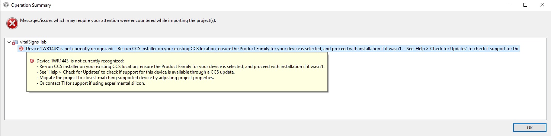Click the Operation Summary title text
This screenshot has width=551, height=136.
(31, 6)
